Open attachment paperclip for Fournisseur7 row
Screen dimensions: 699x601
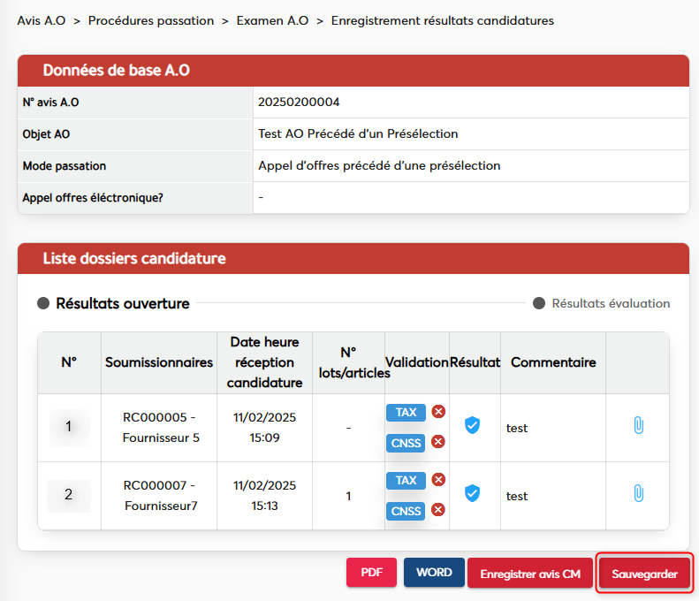tap(638, 493)
